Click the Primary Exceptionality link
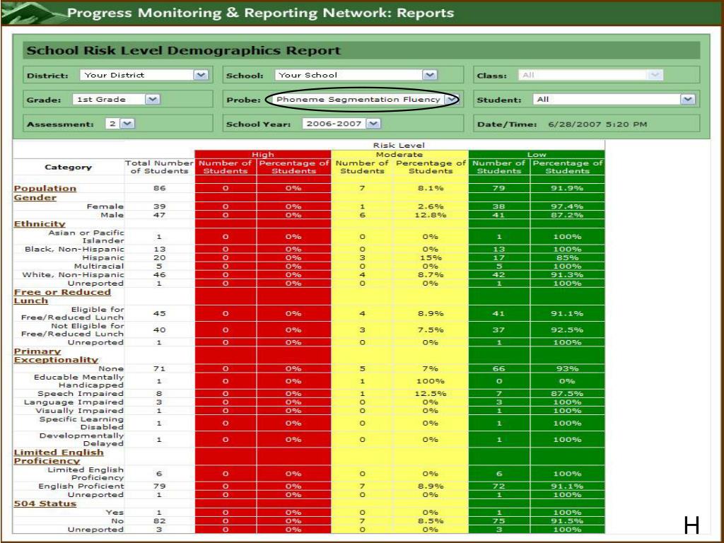 point(56,356)
